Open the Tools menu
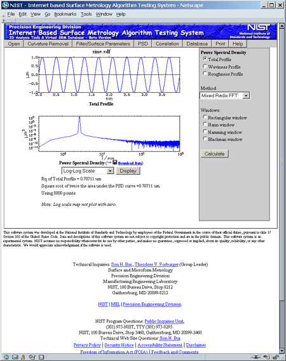Image resolution: width=286 pixels, height=361 pixels. (86, 14)
